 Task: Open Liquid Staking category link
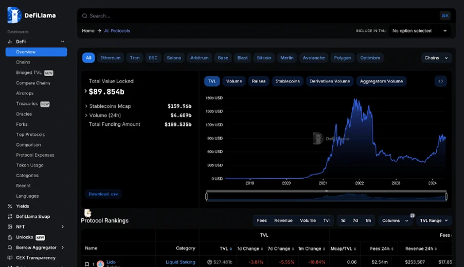pos(181,262)
